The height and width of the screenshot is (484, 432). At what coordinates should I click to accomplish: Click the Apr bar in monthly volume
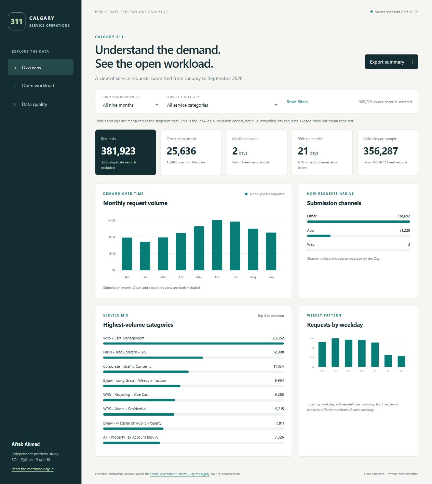pyautogui.click(x=181, y=252)
